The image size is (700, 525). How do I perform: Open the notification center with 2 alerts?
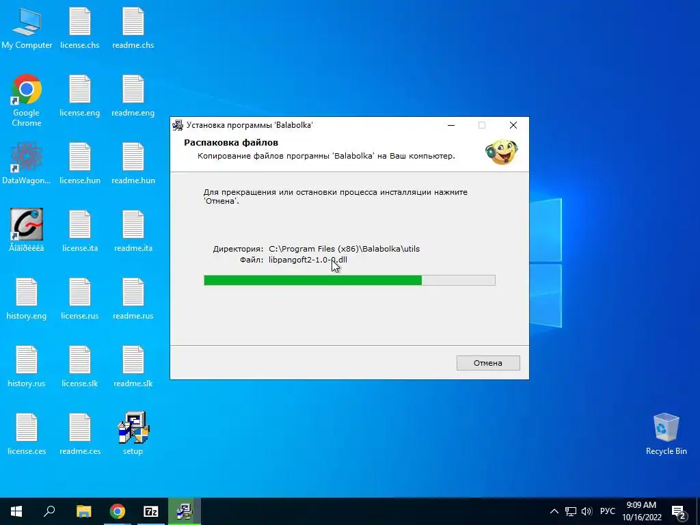[x=679, y=511]
